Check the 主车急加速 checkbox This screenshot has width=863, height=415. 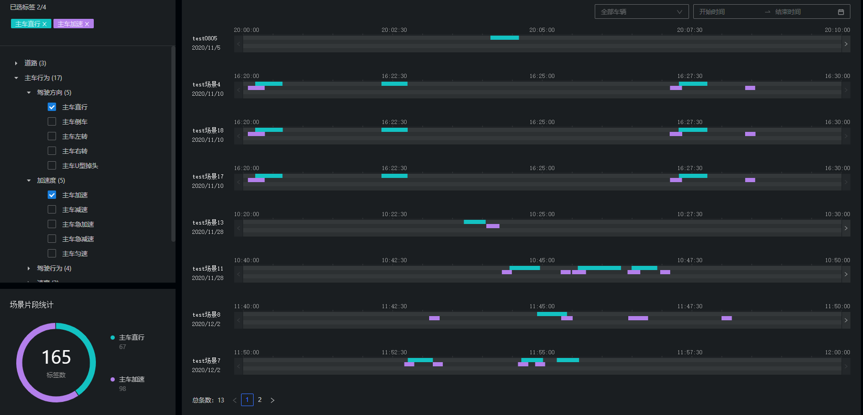point(52,224)
